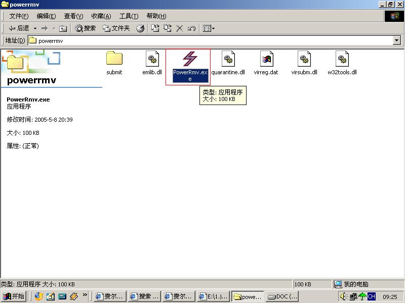Select the quarantine.dll file icon
The width and height of the screenshot is (405, 303).
[x=228, y=59]
